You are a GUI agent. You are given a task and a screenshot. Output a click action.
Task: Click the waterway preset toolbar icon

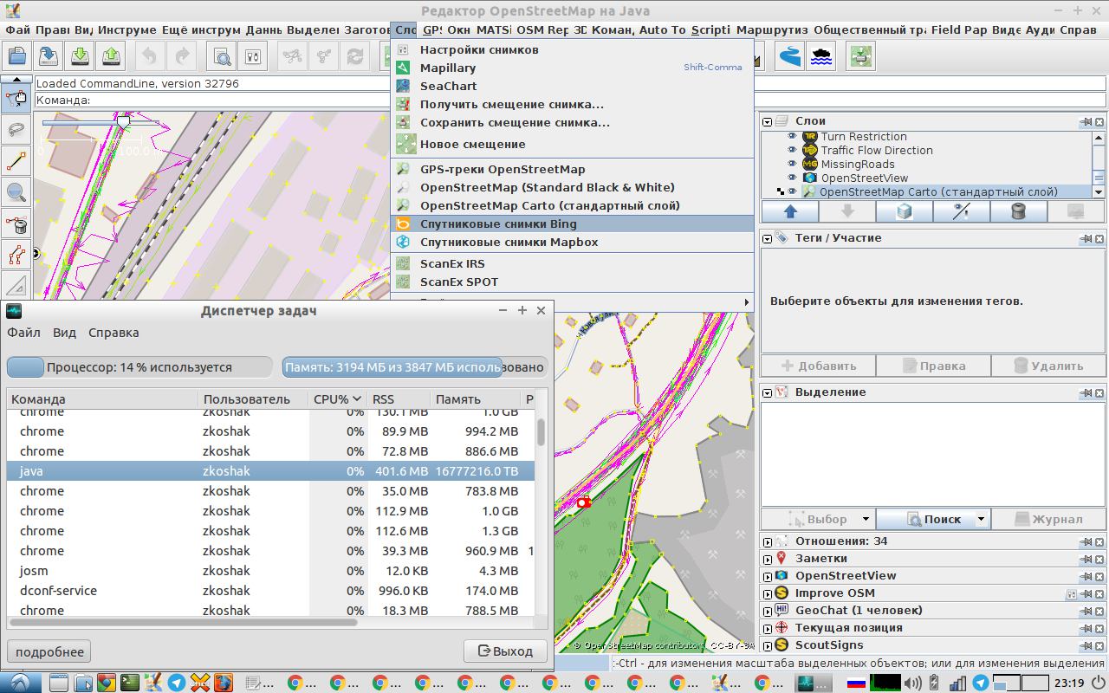(789, 57)
